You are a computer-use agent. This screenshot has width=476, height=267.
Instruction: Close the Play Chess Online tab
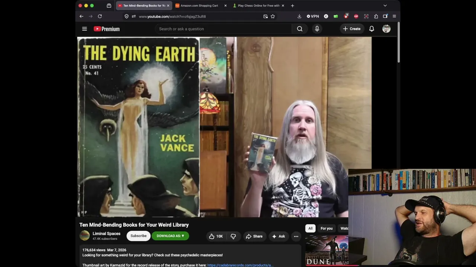pyautogui.click(x=283, y=6)
